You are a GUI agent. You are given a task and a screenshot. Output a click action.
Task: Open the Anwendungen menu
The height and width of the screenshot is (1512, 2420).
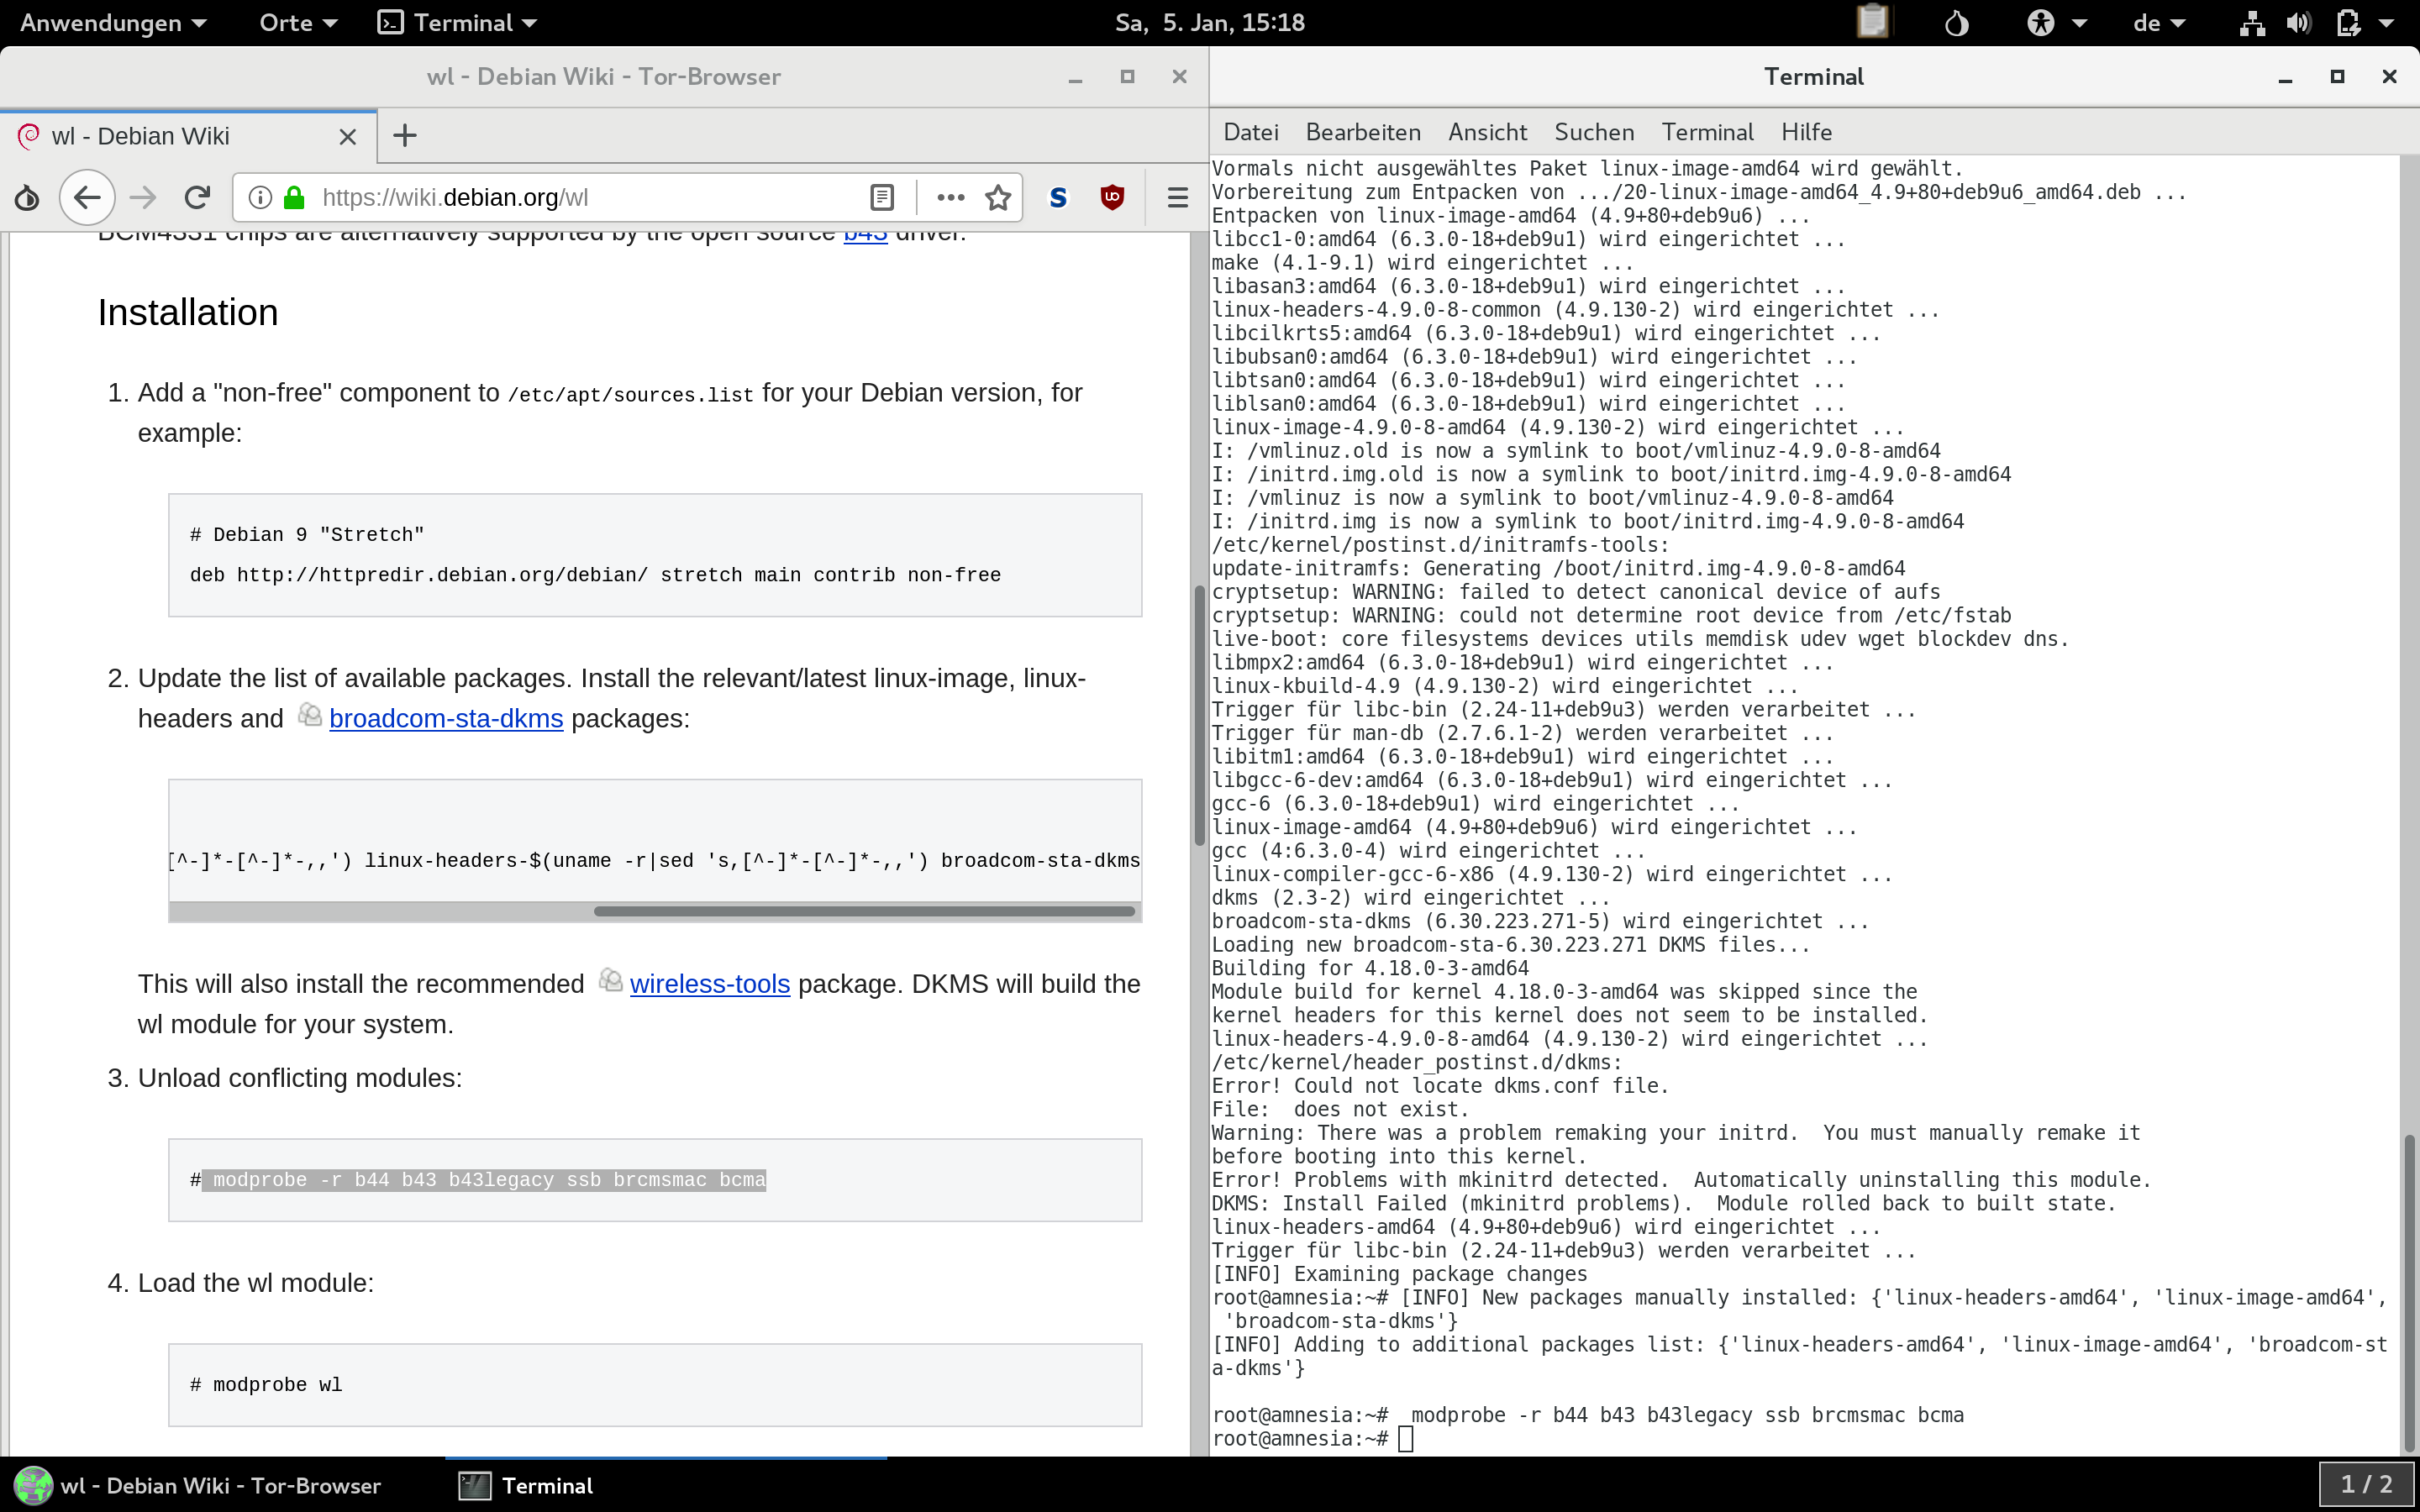coord(113,22)
